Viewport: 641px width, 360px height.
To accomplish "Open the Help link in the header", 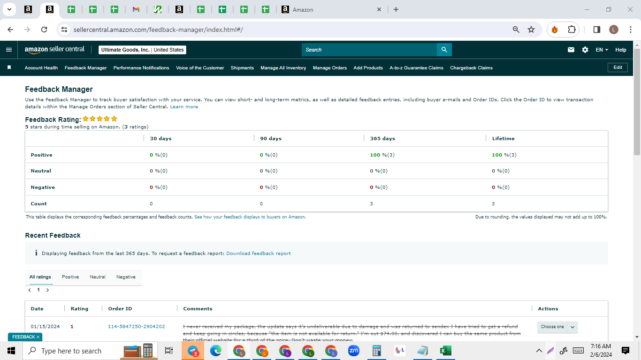I will coord(621,50).
